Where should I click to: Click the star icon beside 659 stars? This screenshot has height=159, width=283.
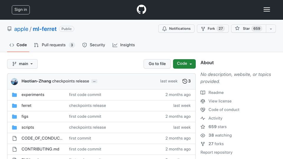click(203, 127)
